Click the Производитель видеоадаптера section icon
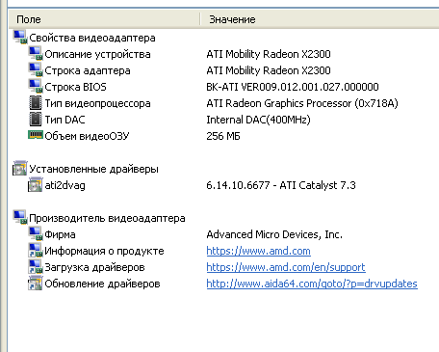This screenshot has height=352, width=439. [x=20, y=218]
